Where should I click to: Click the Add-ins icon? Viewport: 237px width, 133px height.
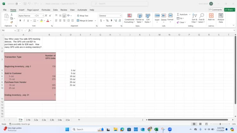pos(211,18)
